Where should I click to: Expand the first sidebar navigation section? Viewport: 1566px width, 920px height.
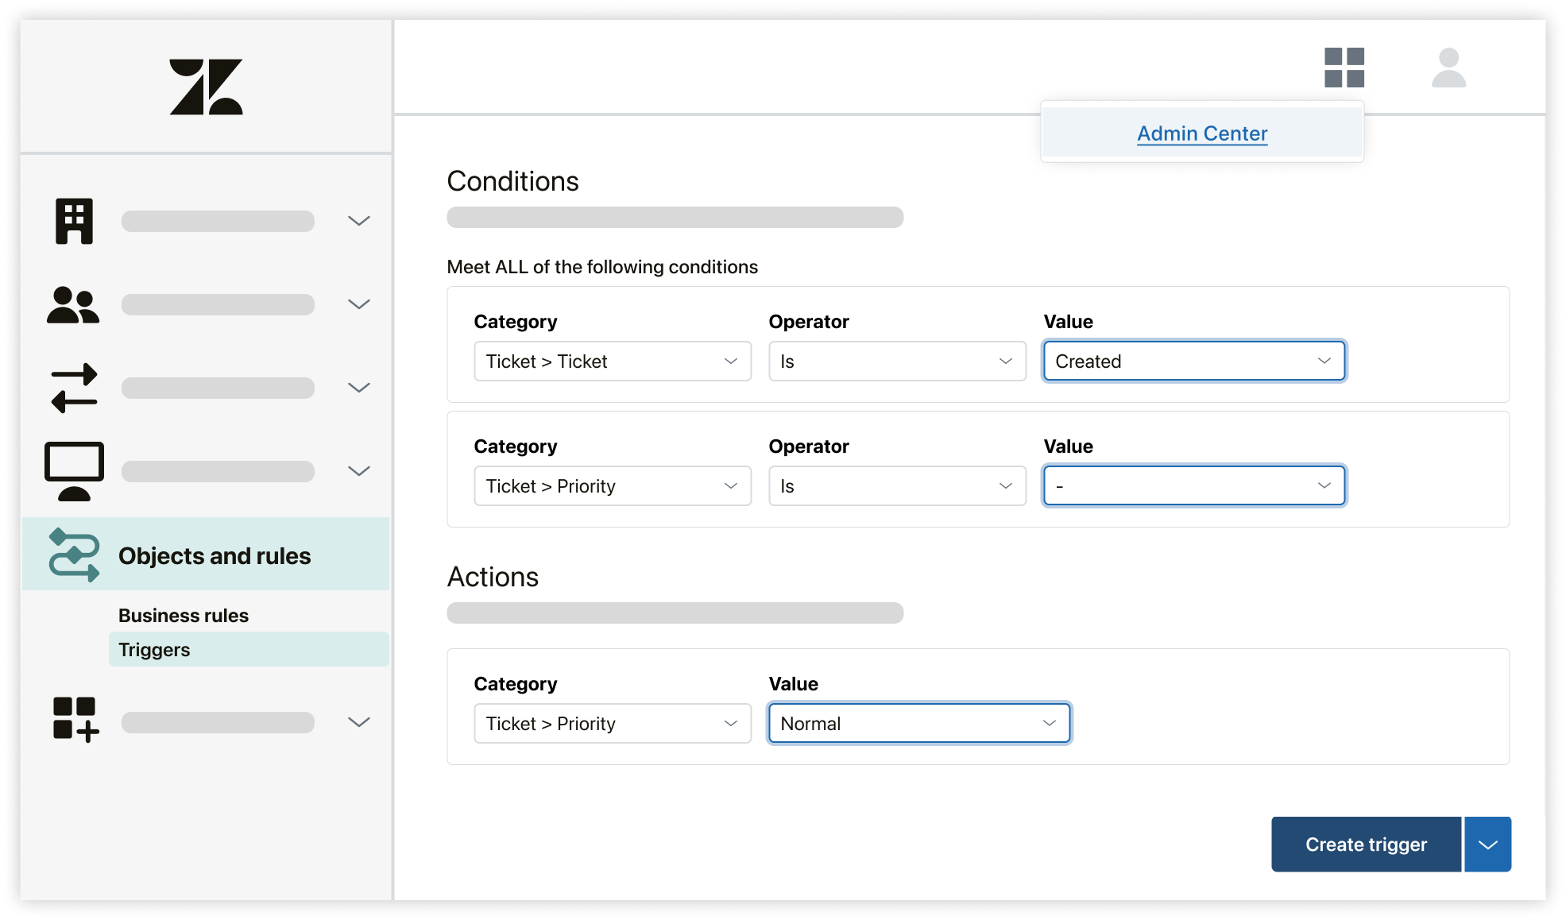pos(360,218)
